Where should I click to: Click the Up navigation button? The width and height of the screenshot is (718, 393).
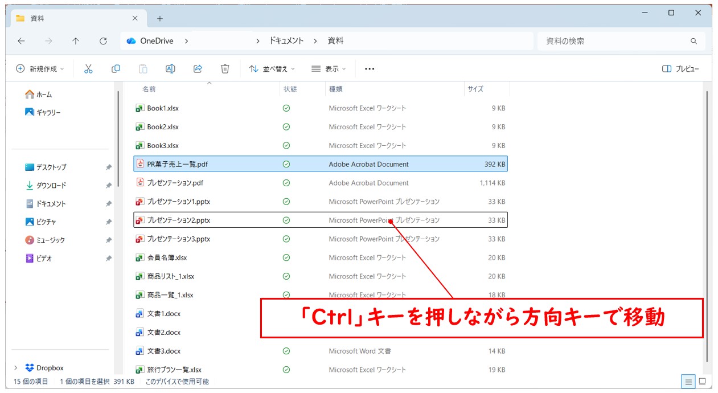click(75, 40)
